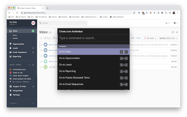Screen dimensions: 187x117
Task: Expand the Ben Stein Jensen organization dropdown
Action: (13, 24)
